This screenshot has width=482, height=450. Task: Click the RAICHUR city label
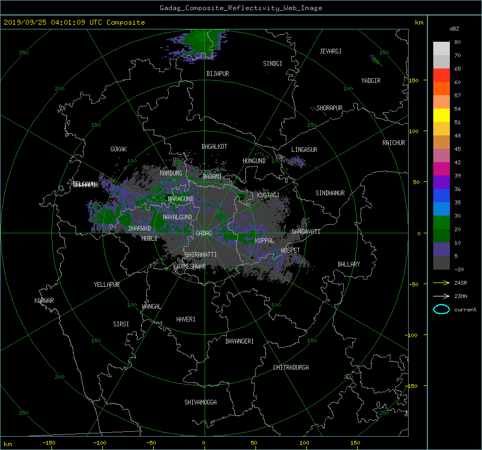click(394, 143)
